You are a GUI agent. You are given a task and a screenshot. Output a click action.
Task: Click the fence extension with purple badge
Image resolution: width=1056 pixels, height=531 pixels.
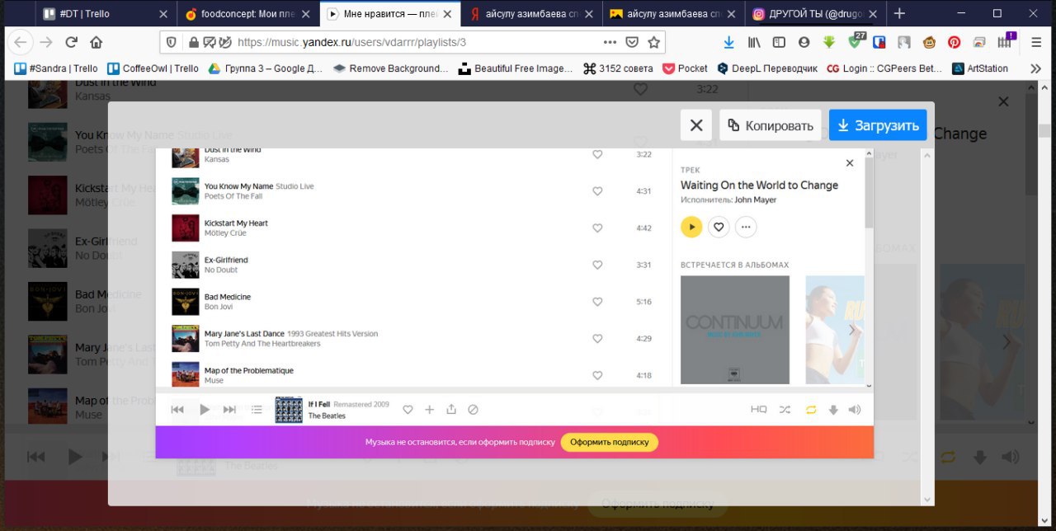pyautogui.click(x=1006, y=41)
